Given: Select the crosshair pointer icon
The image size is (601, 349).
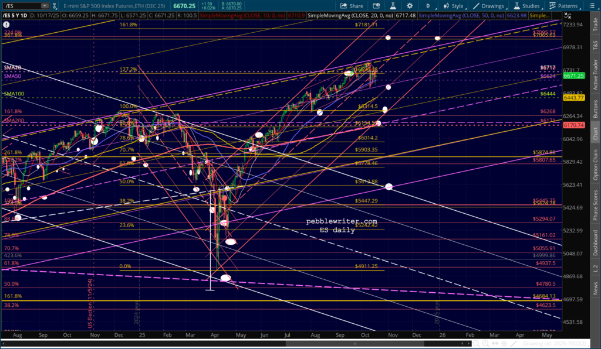Looking at the screenshot, I should pos(504,344).
